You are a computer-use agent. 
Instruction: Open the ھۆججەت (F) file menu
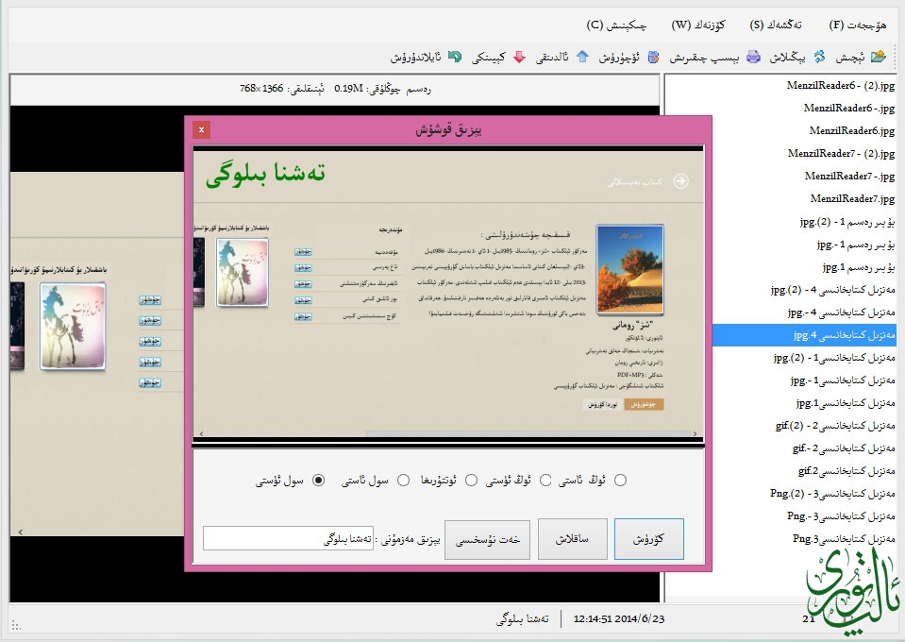point(858,25)
